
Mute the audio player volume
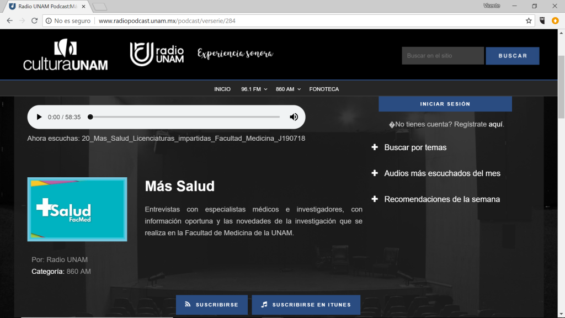click(294, 117)
